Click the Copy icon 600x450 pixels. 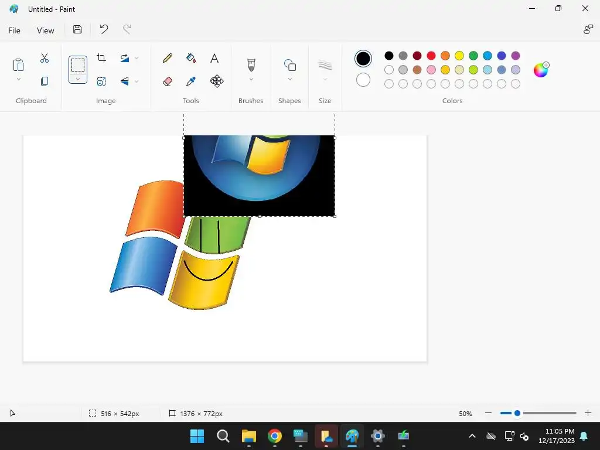point(45,81)
